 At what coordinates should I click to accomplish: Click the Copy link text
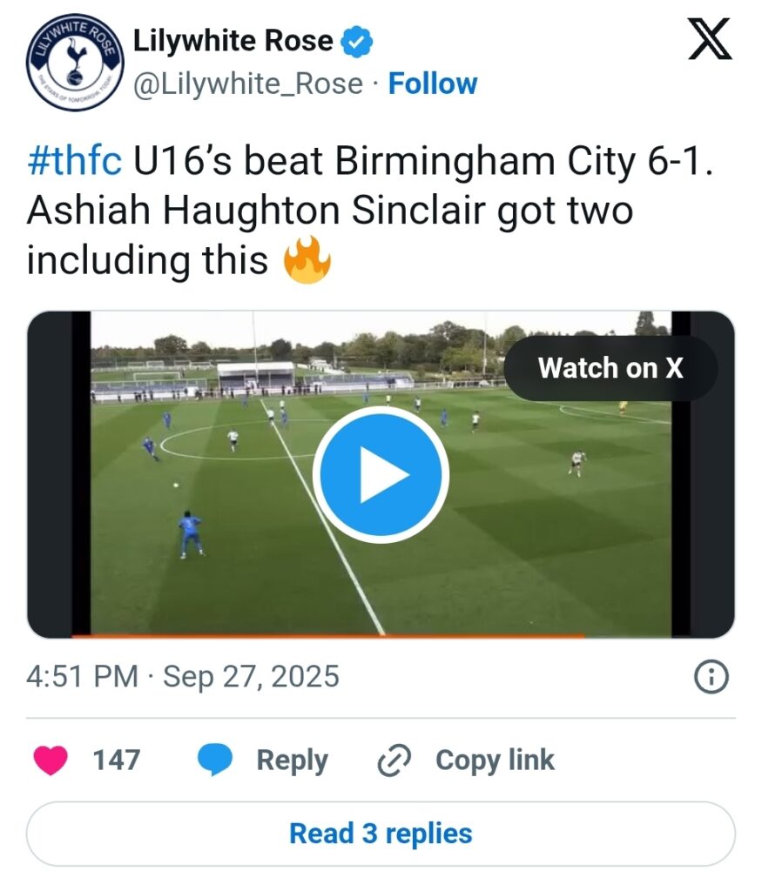click(495, 760)
